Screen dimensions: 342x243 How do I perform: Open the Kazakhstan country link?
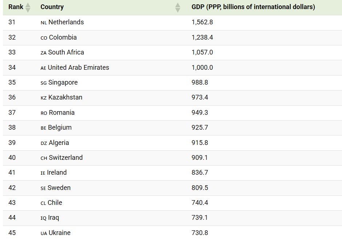coord(65,97)
